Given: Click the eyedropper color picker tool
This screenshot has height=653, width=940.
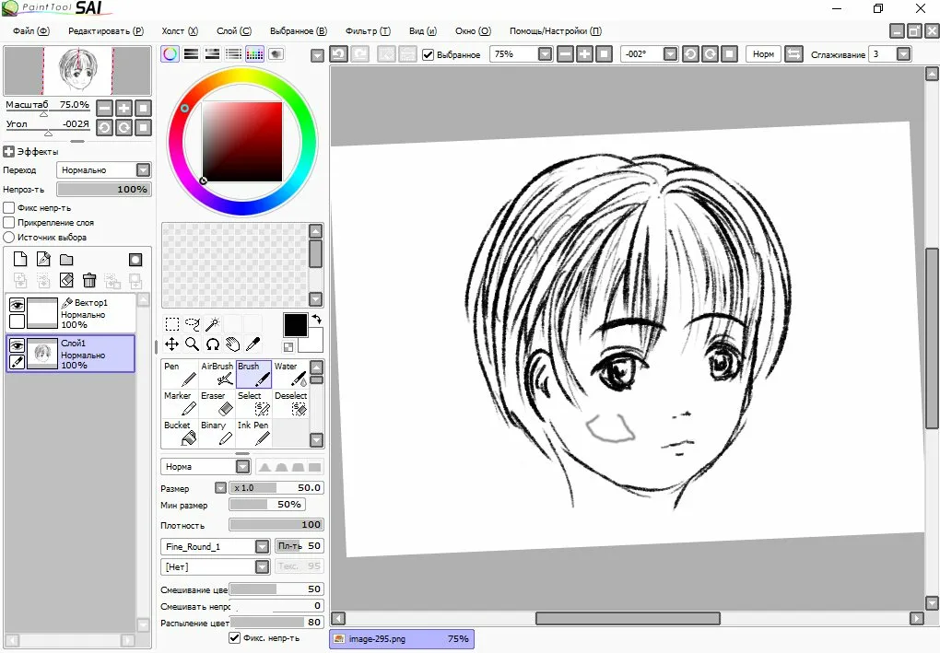Looking at the screenshot, I should 252,344.
